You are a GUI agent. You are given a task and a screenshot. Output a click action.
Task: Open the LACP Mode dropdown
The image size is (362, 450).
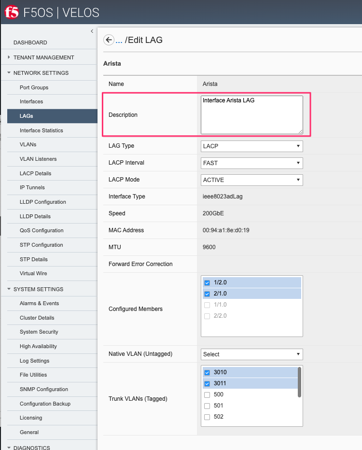point(251,180)
